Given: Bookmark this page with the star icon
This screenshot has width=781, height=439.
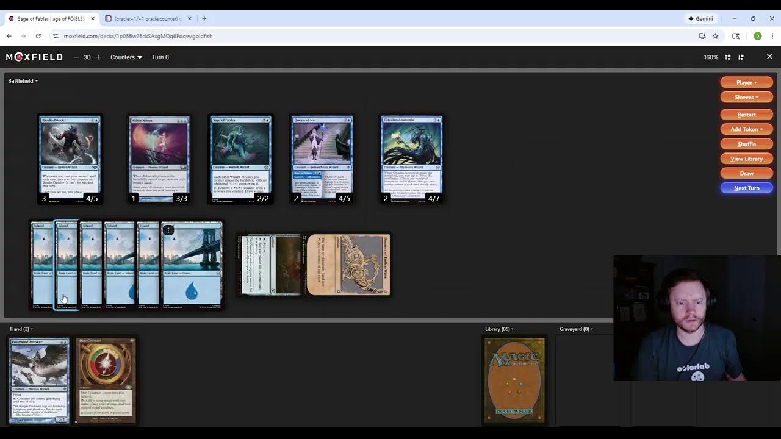Looking at the screenshot, I should [715, 36].
